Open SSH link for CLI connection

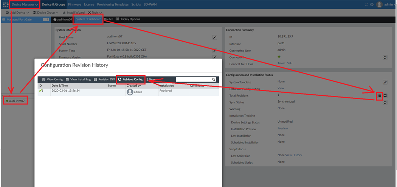click(x=290, y=63)
